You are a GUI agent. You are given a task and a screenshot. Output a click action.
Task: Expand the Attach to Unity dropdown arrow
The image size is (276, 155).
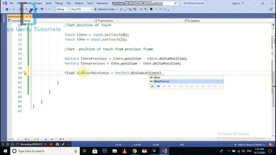(x=116, y=9)
